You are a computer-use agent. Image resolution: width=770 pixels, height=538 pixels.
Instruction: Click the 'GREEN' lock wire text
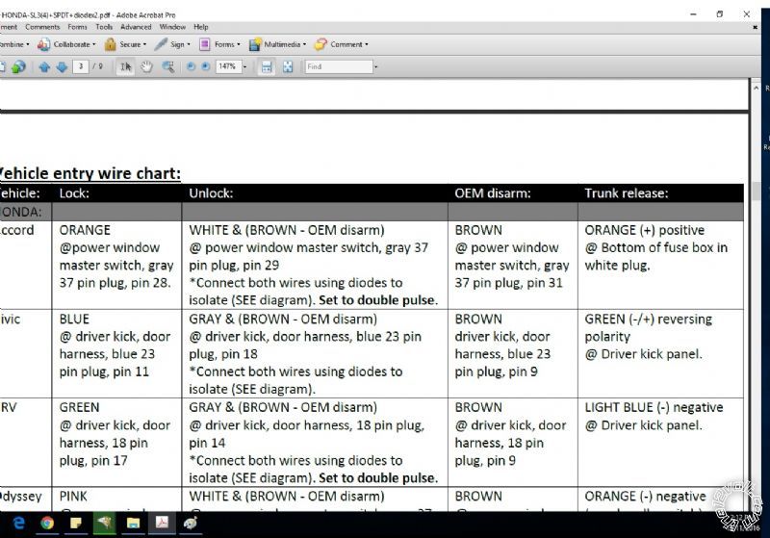(79, 407)
